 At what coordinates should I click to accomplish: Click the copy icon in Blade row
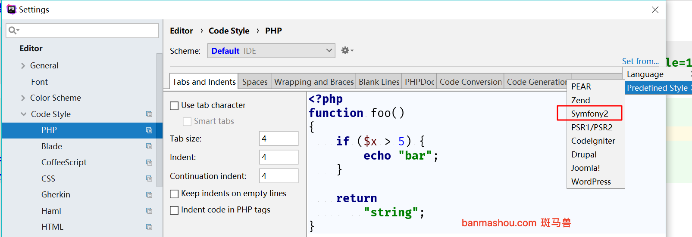click(149, 146)
